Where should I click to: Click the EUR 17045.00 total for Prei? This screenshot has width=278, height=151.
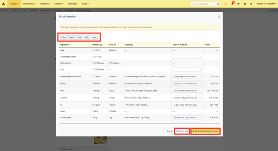[x=213, y=91]
